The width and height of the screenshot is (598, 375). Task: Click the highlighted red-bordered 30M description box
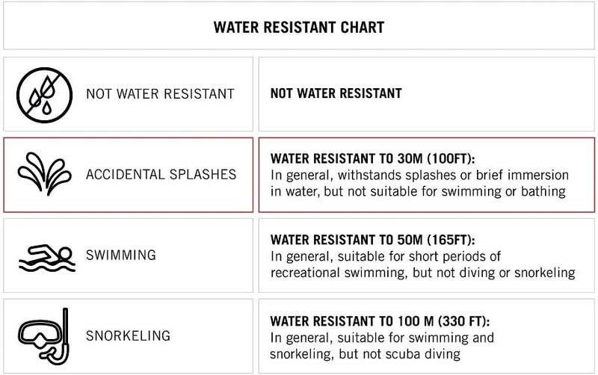tap(427, 175)
